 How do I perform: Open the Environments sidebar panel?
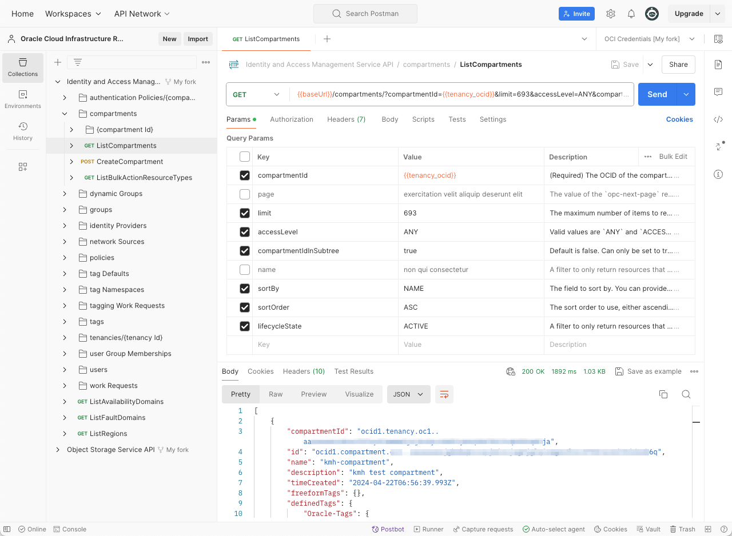tap(23, 99)
